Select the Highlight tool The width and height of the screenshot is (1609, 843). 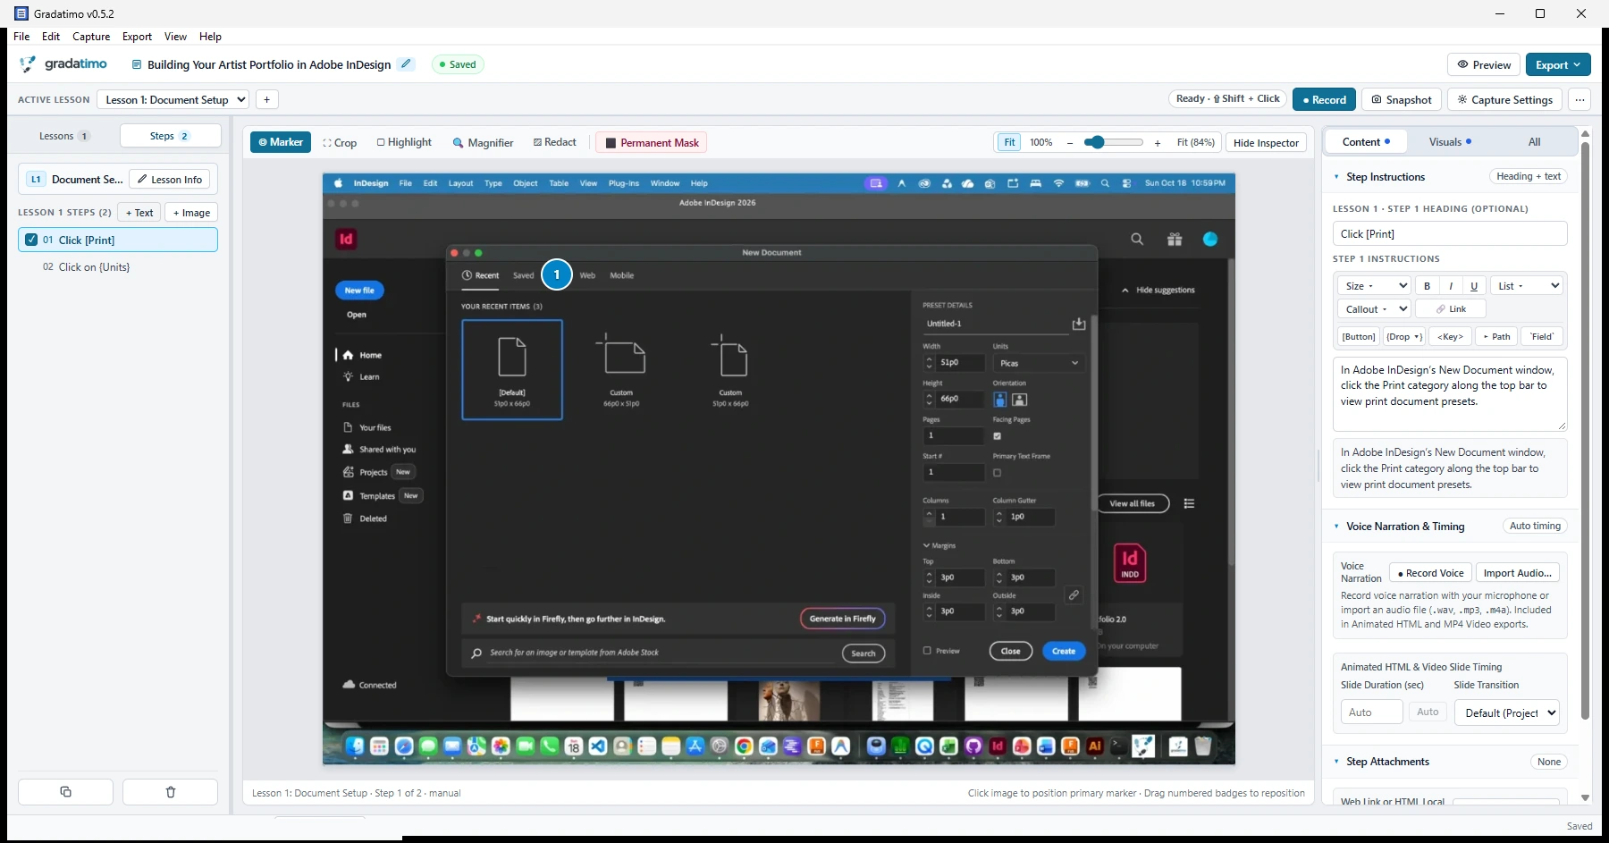404,142
